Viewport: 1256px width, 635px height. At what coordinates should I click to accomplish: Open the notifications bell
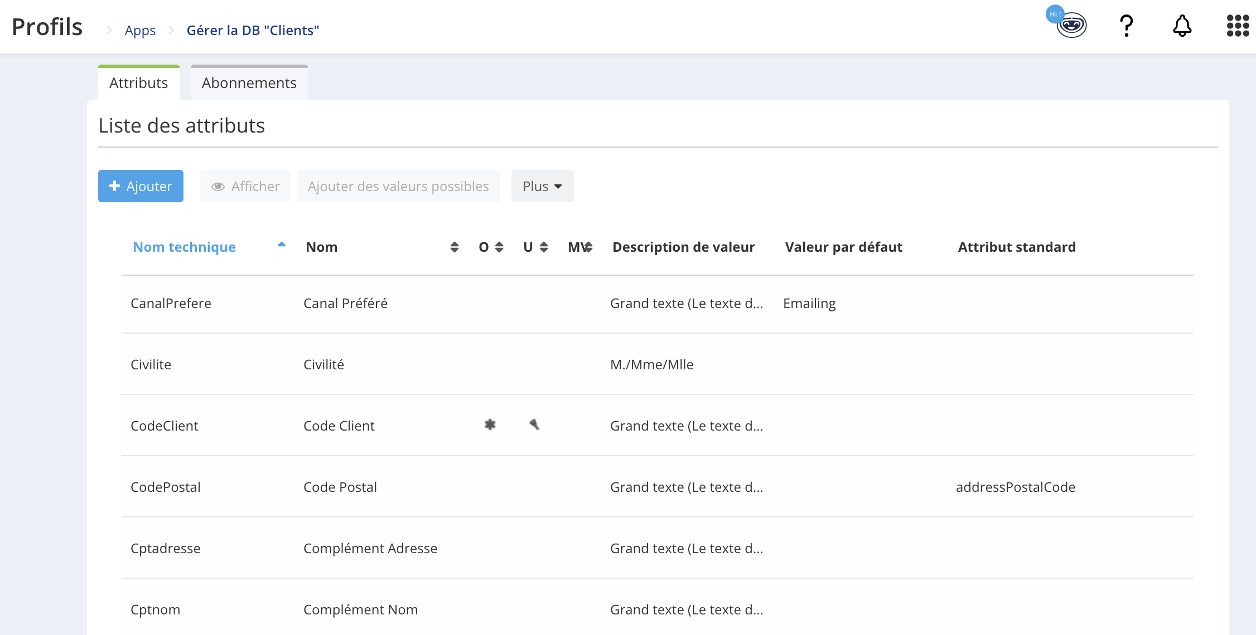pos(1182,26)
